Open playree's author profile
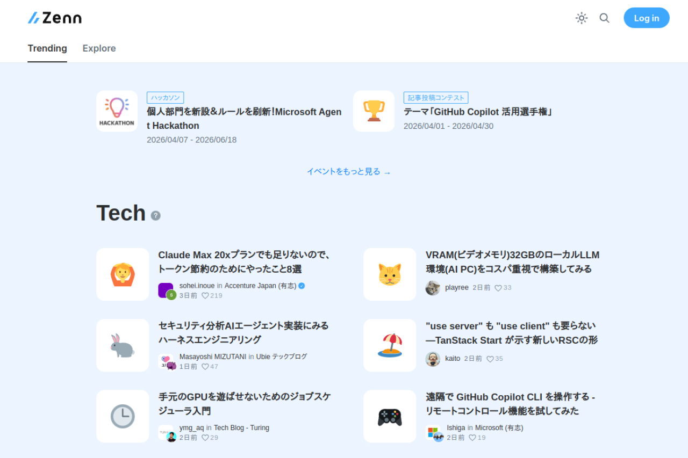 456,288
